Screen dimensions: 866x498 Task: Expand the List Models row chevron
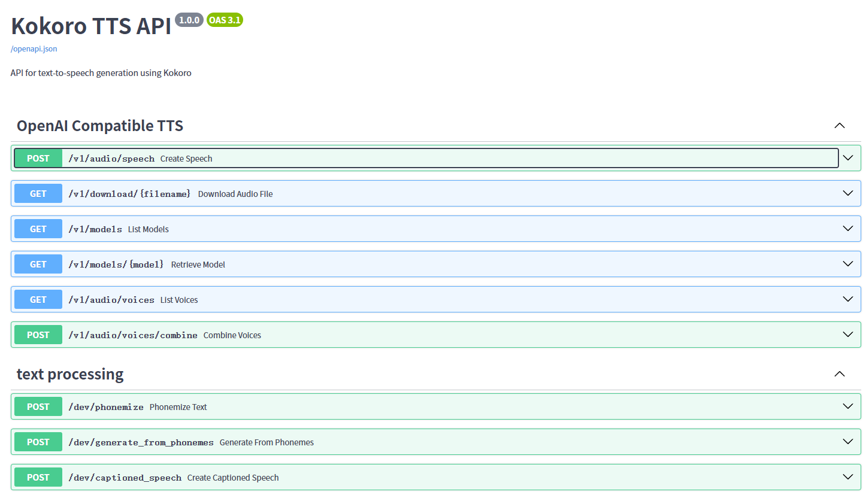[848, 229]
